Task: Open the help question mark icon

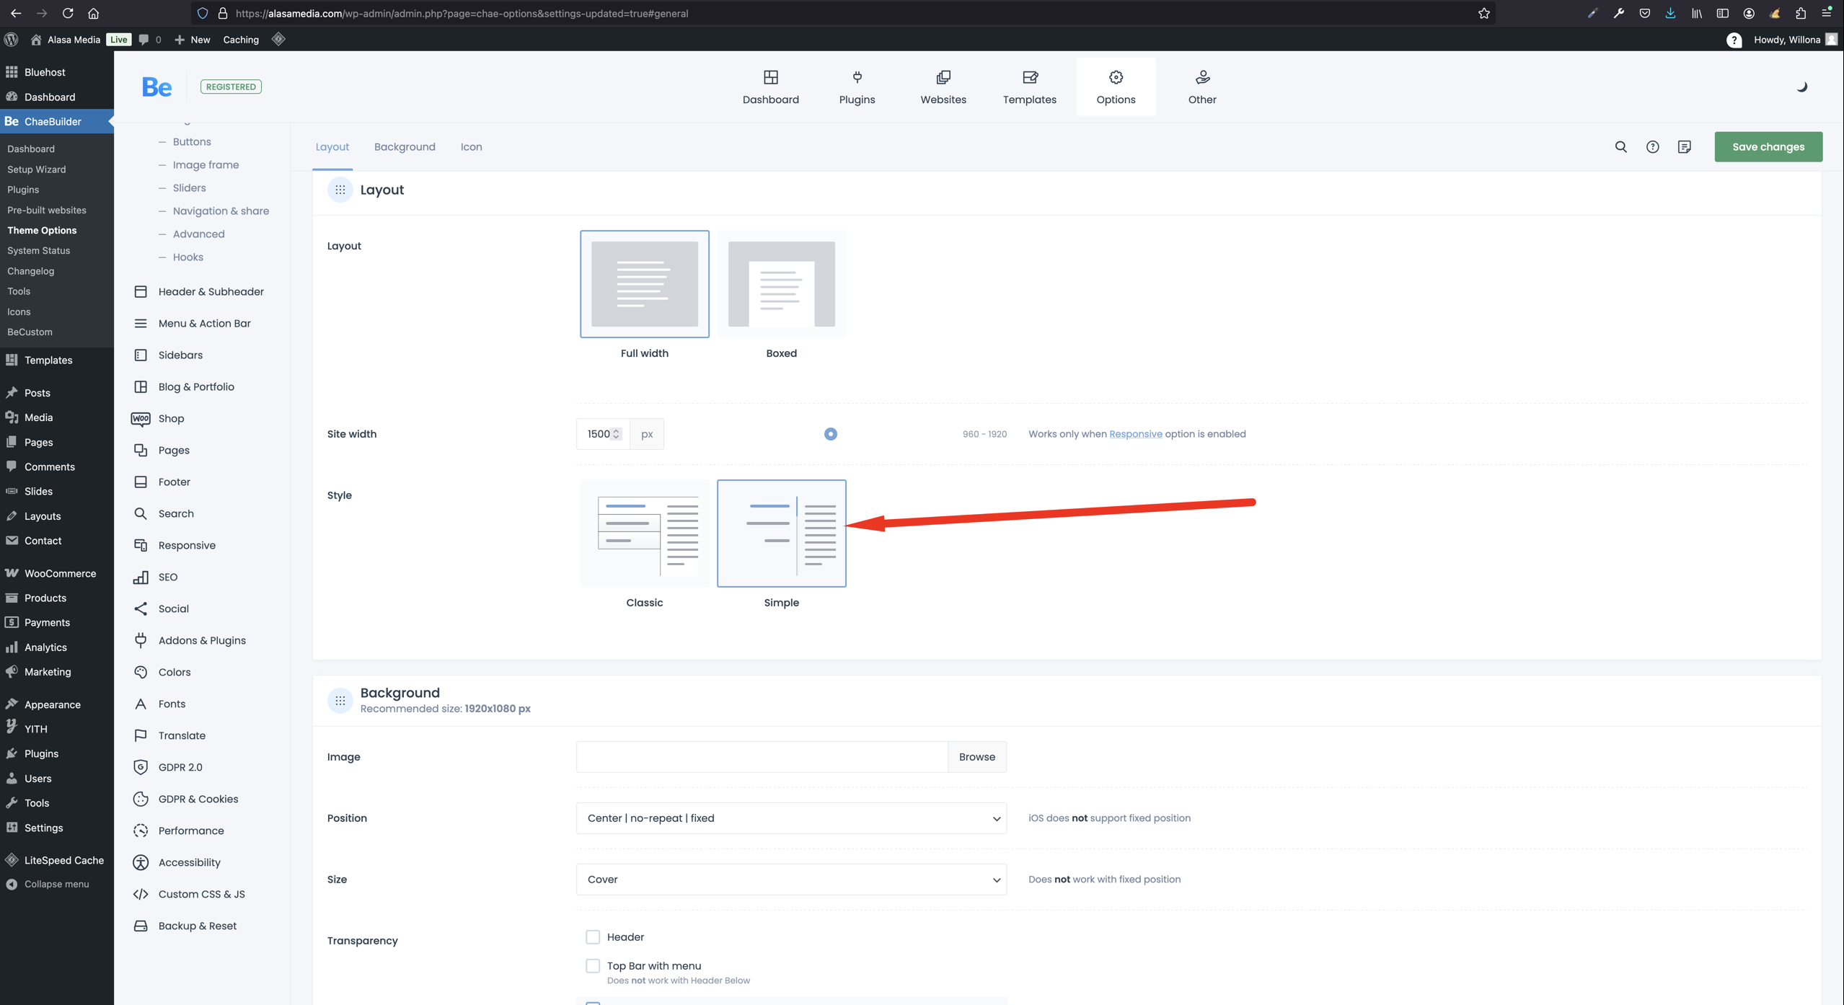Action: point(1652,147)
